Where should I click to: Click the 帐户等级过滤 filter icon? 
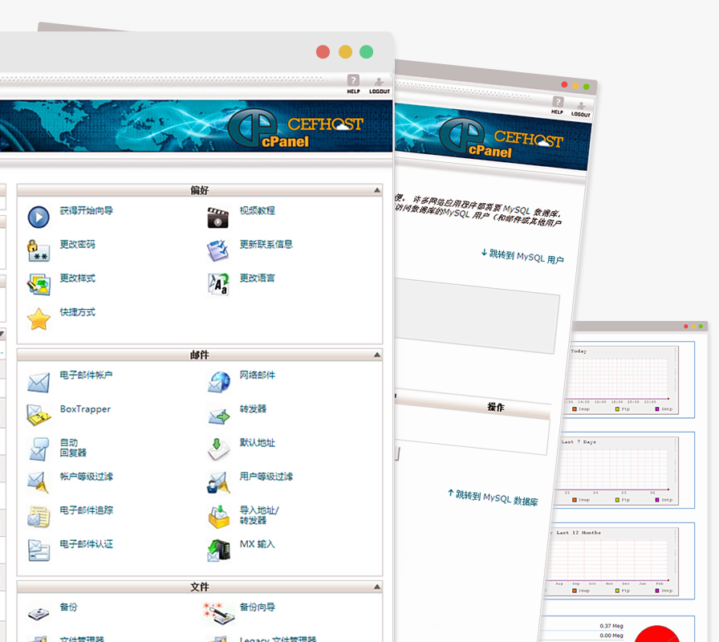pyautogui.click(x=38, y=483)
